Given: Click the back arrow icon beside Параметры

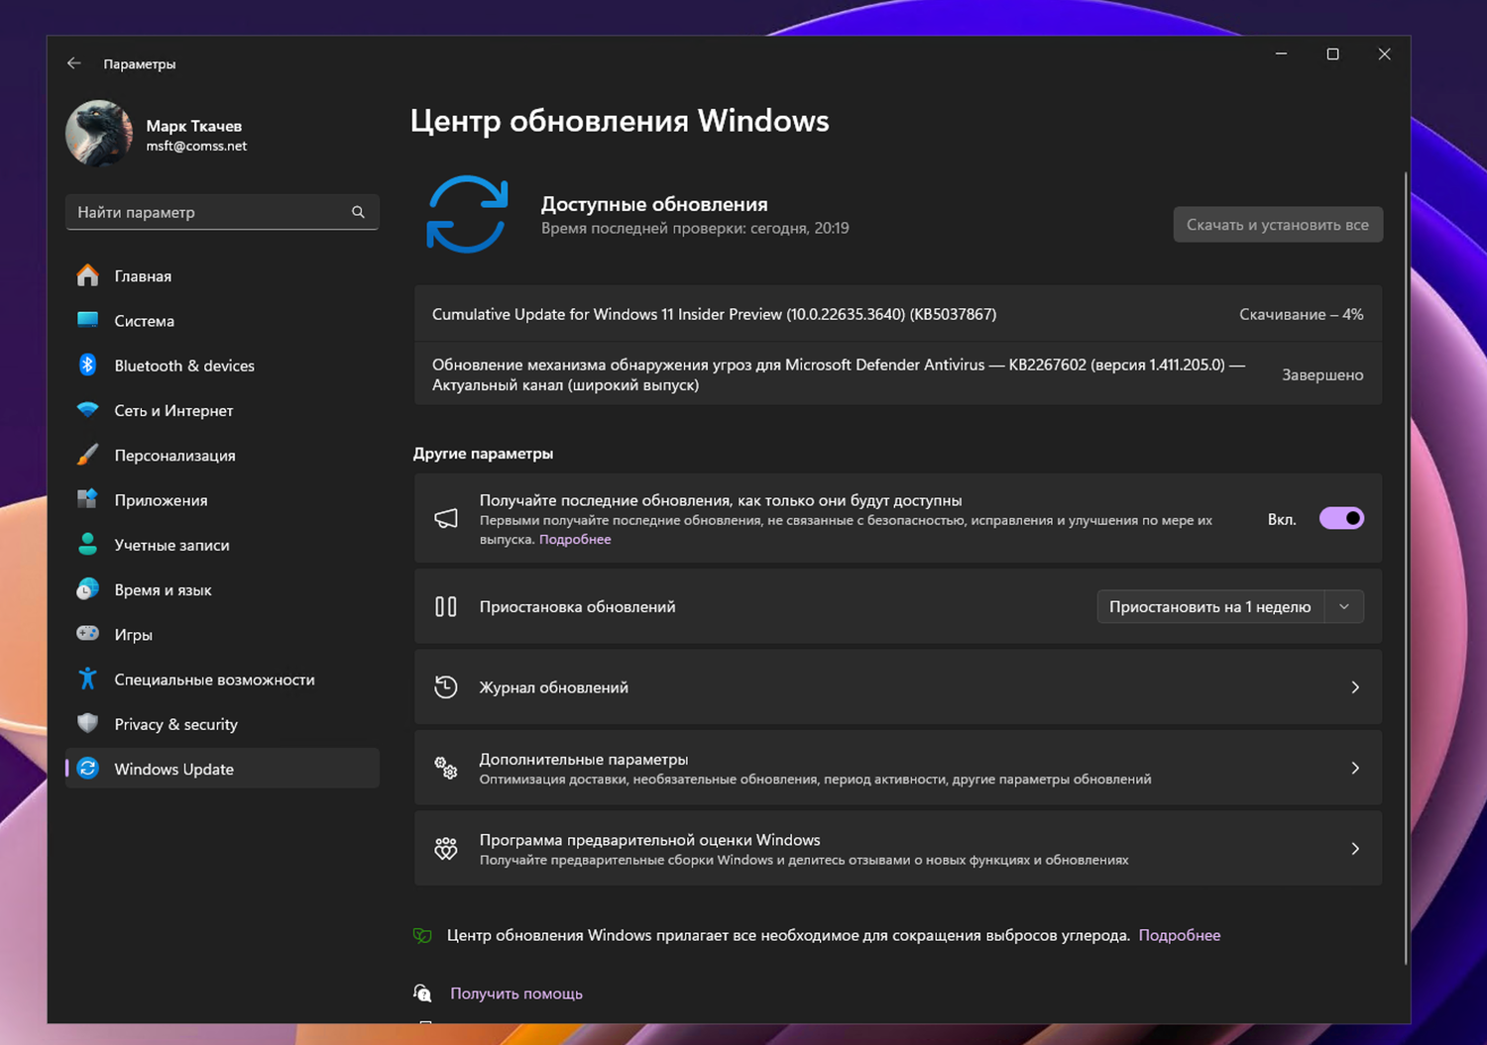Looking at the screenshot, I should tap(74, 63).
